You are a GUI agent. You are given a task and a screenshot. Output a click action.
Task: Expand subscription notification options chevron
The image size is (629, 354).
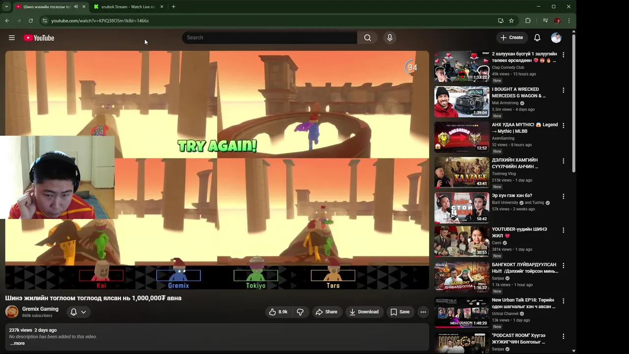[x=84, y=312]
